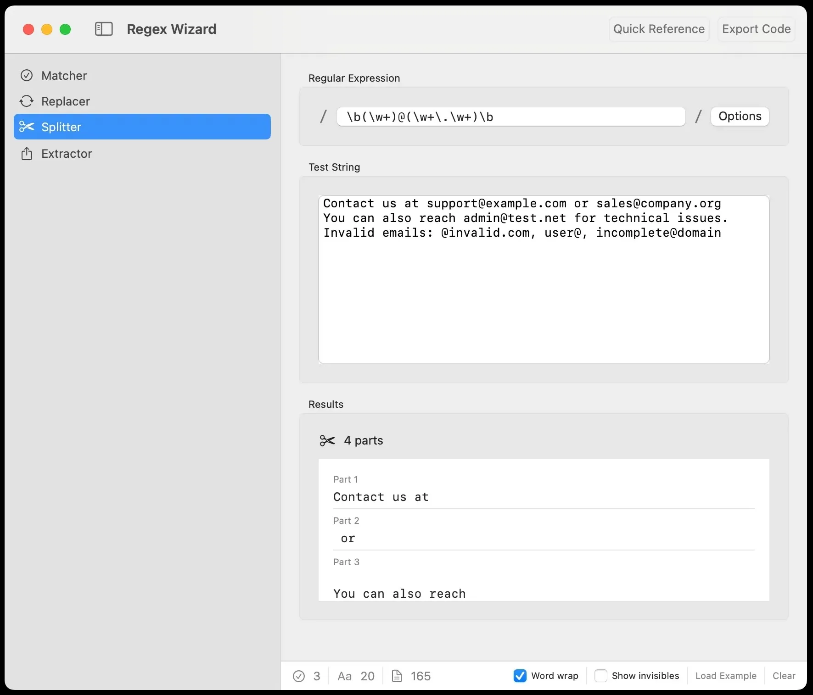Viewport: 813px width, 695px height.
Task: Switch to the Matcher mode
Action: tap(64, 76)
